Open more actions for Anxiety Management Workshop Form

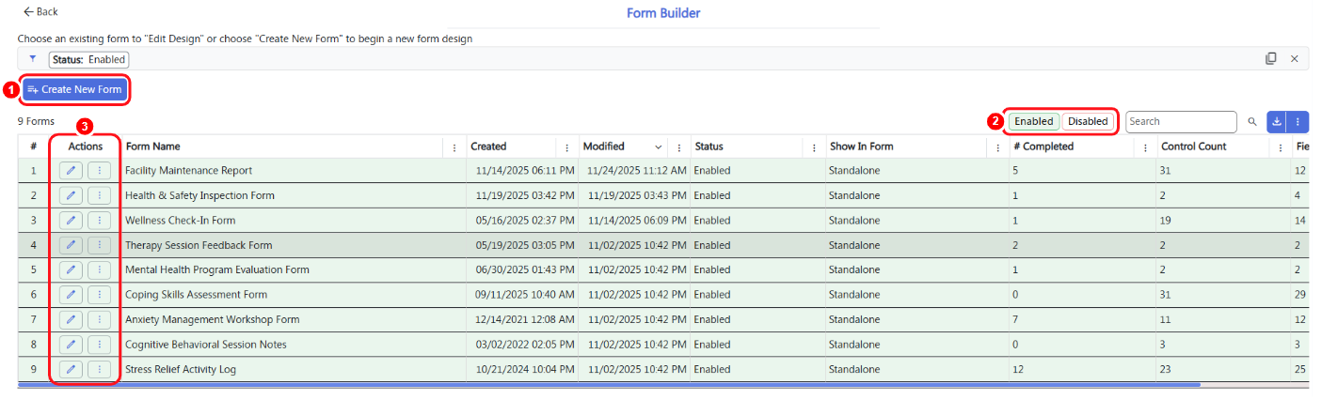(x=99, y=319)
